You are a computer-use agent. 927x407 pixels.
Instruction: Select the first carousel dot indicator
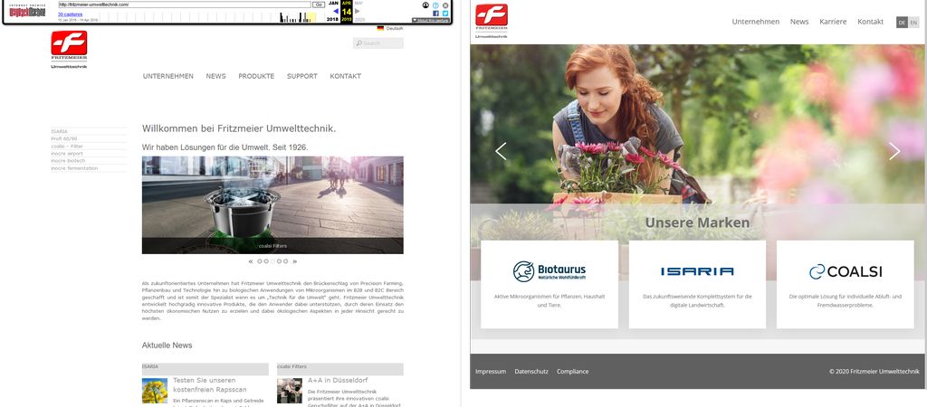[260, 260]
